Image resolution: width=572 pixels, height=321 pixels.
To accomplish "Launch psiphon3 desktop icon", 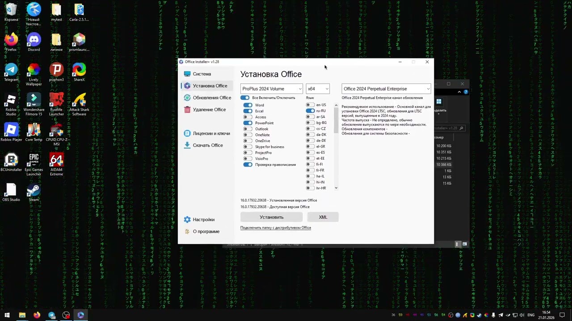I will click(x=56, y=72).
